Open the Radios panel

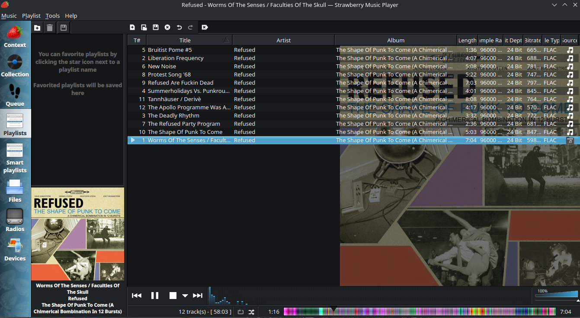(15, 220)
